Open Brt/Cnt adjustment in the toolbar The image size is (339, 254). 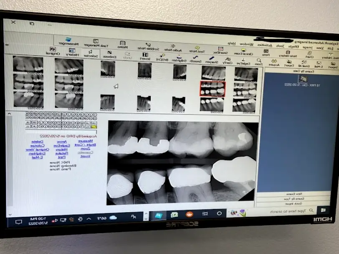pos(162,58)
